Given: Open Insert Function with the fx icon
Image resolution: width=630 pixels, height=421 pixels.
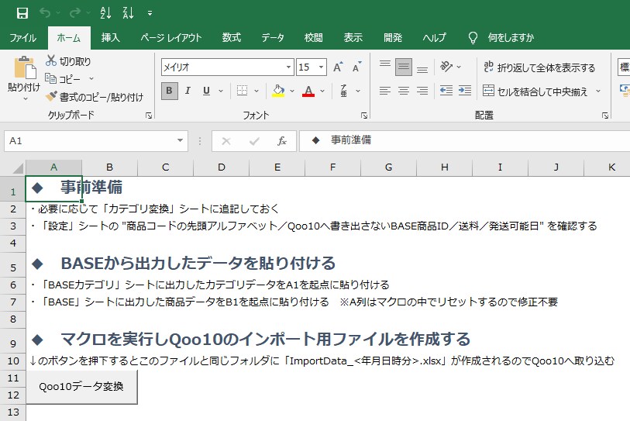Looking at the screenshot, I should [x=281, y=141].
